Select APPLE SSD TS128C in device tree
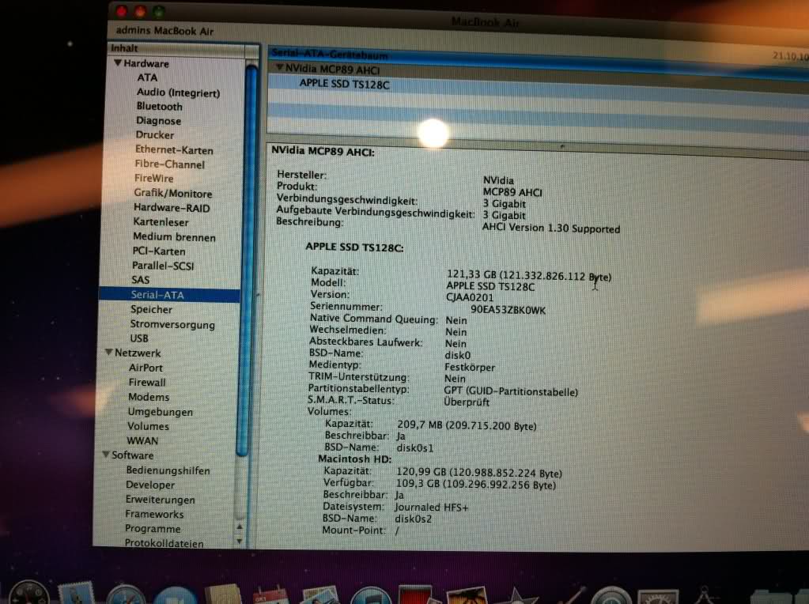809x604 pixels. click(x=344, y=84)
